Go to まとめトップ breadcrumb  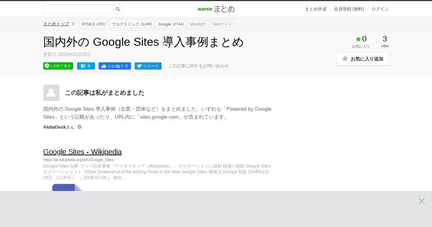coord(56,24)
